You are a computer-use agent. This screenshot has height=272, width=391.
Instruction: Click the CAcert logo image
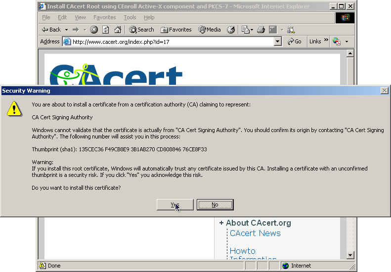(x=116, y=74)
